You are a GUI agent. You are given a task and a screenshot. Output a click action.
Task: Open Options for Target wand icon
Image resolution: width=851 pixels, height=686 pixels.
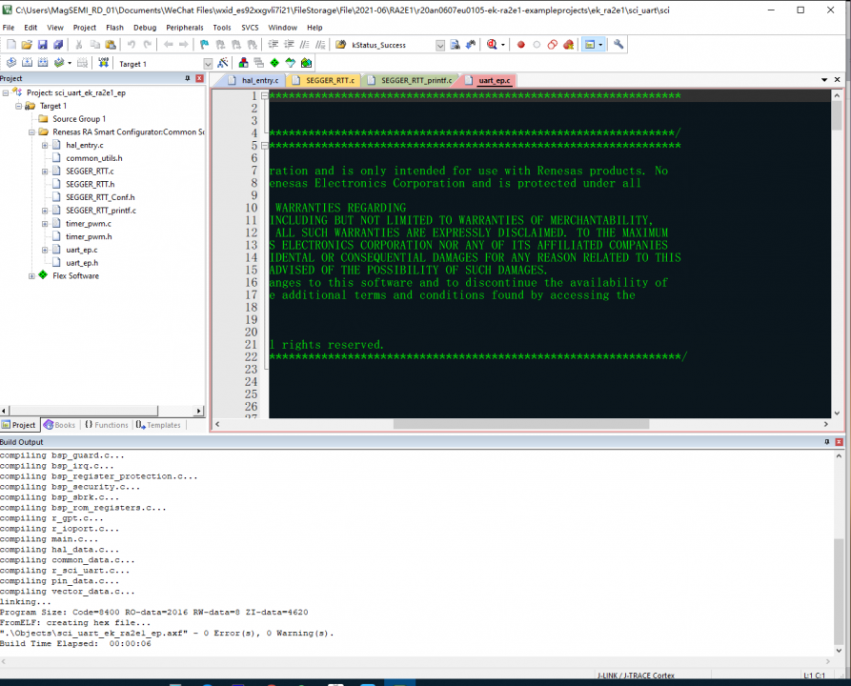pyautogui.click(x=222, y=63)
